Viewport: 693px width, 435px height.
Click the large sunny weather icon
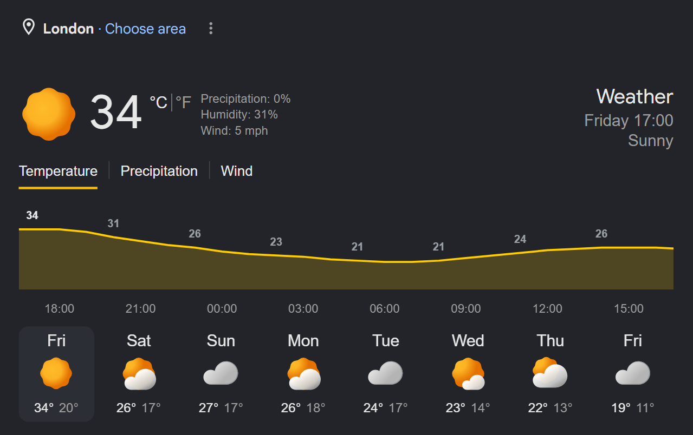[x=49, y=114]
